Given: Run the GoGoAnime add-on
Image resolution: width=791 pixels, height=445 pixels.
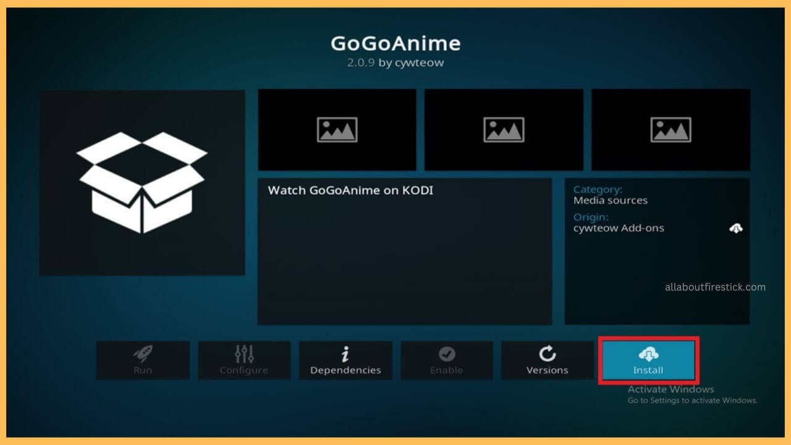Looking at the screenshot, I should (x=143, y=360).
